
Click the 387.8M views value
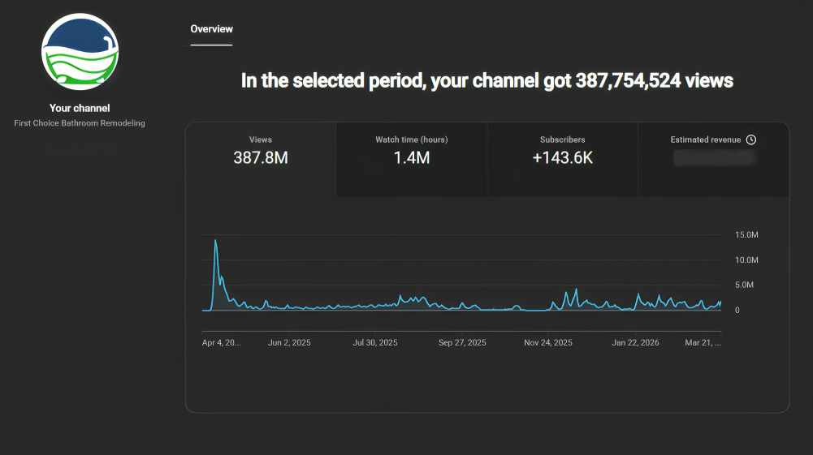click(x=261, y=158)
